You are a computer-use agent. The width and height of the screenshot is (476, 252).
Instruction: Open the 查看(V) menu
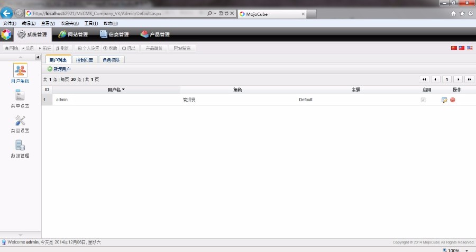pos(48,23)
